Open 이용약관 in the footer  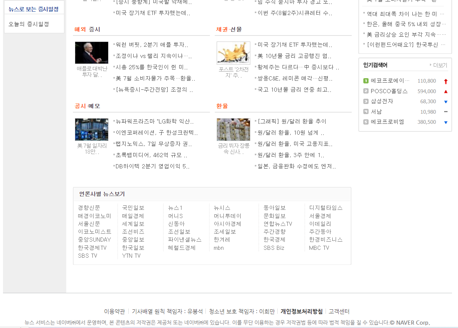tap(113, 311)
